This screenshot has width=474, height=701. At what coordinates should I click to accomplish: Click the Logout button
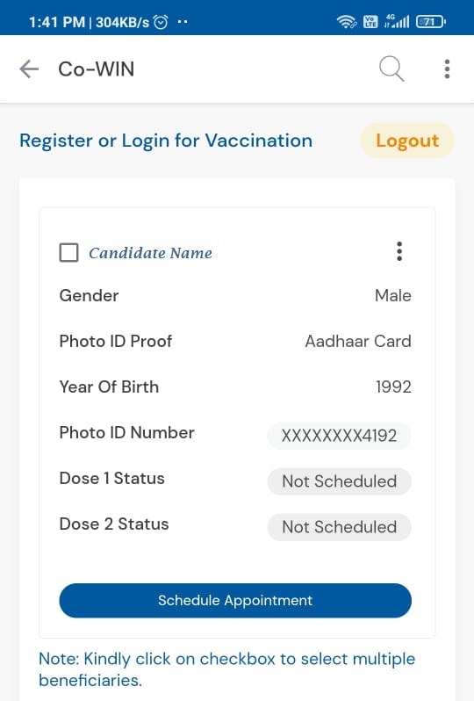coord(407,141)
